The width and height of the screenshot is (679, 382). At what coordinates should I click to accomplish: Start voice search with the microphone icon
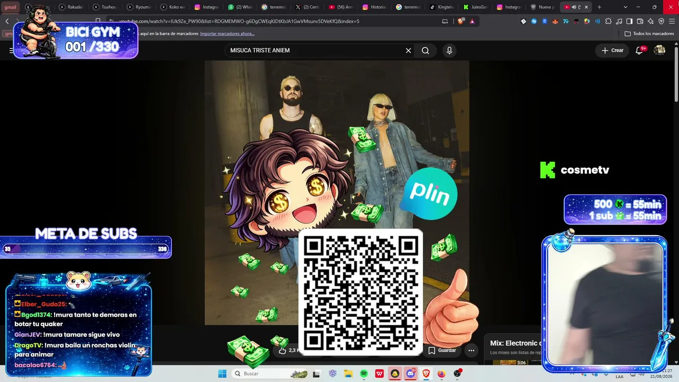tap(449, 50)
